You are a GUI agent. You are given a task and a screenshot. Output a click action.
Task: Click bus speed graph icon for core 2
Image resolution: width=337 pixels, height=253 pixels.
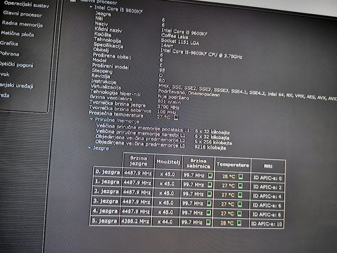point(209,194)
